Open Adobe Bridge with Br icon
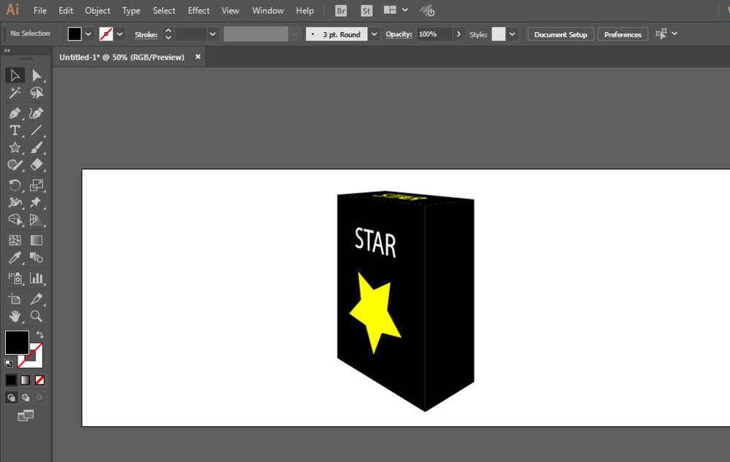Screen dimensions: 730x462 pyautogui.click(x=341, y=11)
